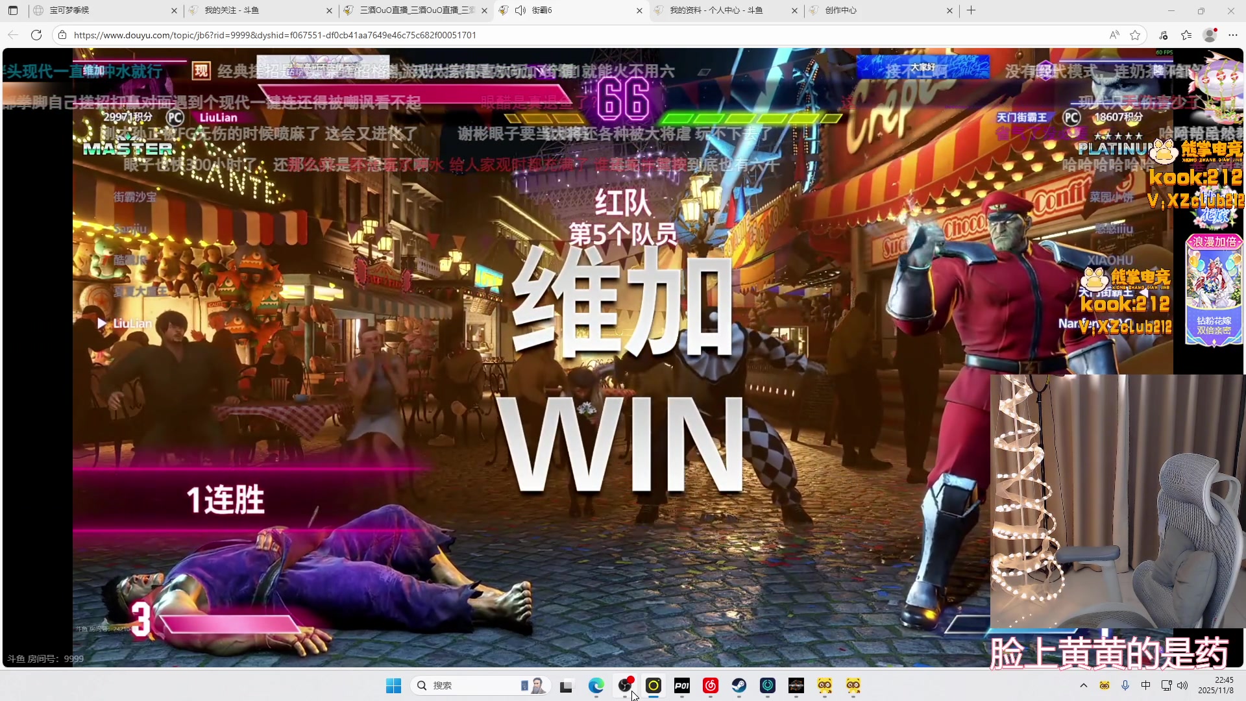
Task: Open the Douyu panda app on the taskbar
Action: 825,686
